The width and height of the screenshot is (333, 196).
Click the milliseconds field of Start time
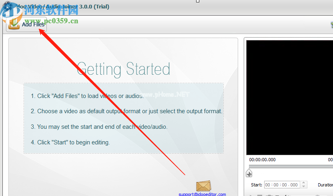294,185
